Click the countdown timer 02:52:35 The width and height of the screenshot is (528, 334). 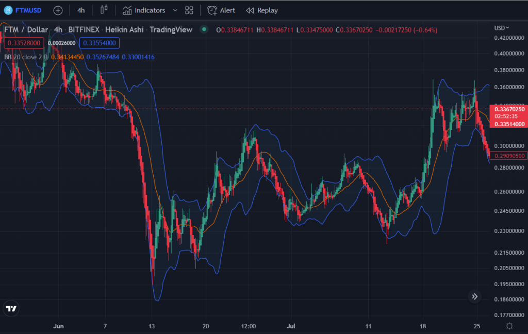tap(506, 116)
